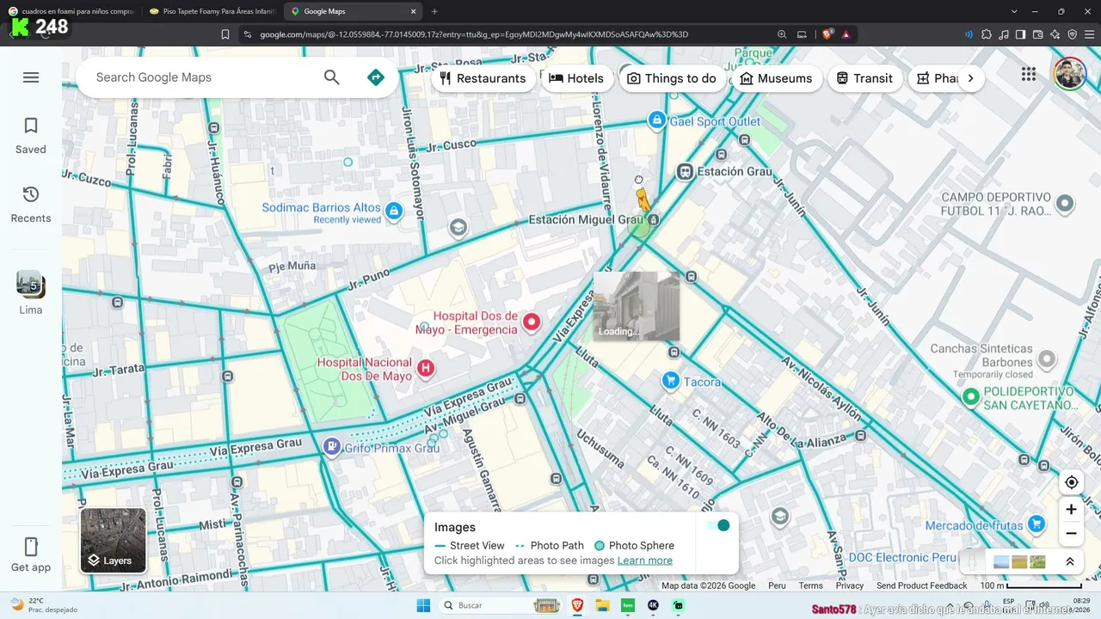
Task: Click the magnifier search icon
Action: [332, 77]
